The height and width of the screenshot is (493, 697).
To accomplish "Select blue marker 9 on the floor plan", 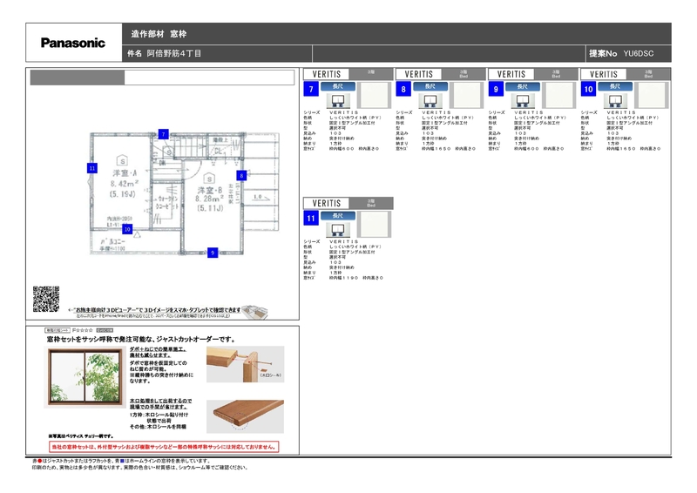I will pos(212,253).
